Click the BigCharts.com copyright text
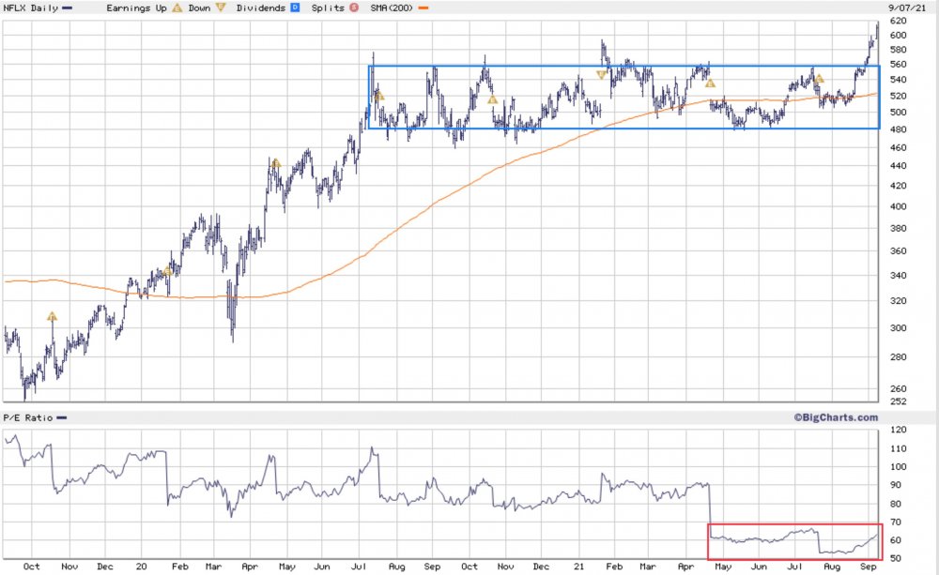This screenshot has height=575, width=939. tap(836, 417)
